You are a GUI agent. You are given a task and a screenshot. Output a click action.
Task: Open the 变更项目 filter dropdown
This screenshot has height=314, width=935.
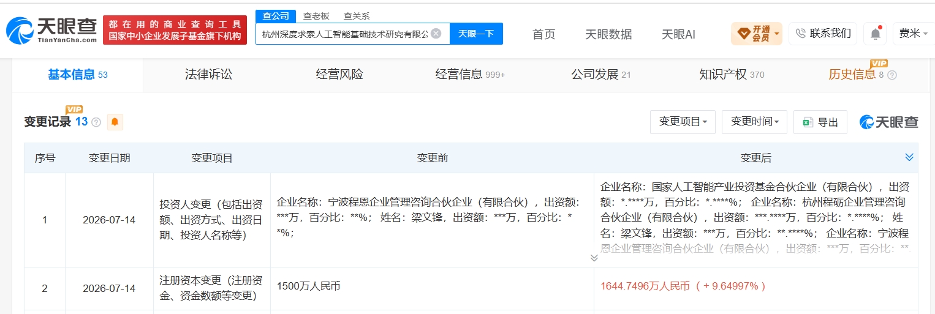(x=683, y=122)
